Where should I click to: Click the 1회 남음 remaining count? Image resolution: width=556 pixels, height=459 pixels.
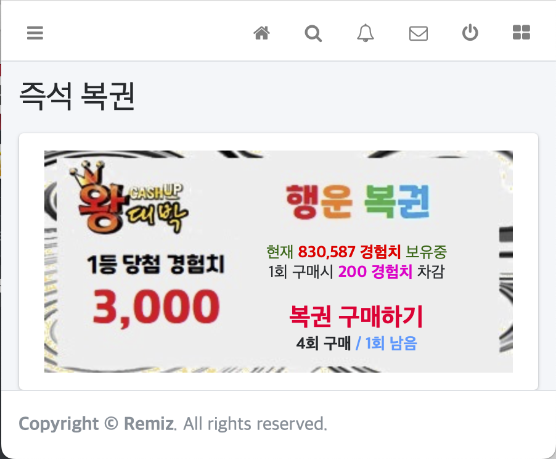[x=391, y=343]
